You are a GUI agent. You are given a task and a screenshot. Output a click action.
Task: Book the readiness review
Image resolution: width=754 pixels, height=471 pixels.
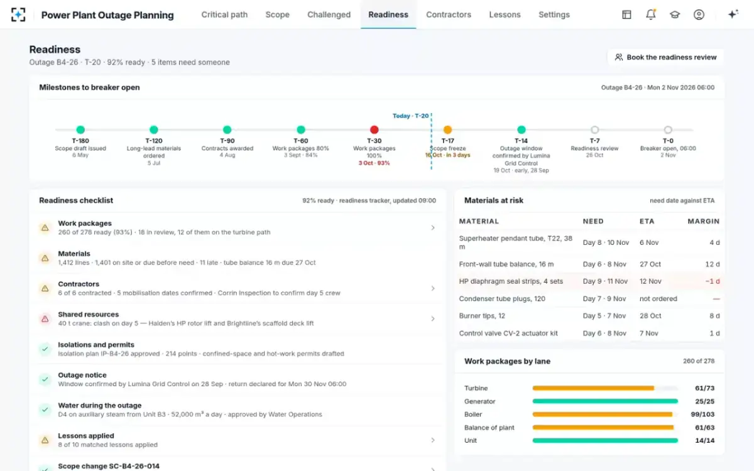tap(665, 57)
